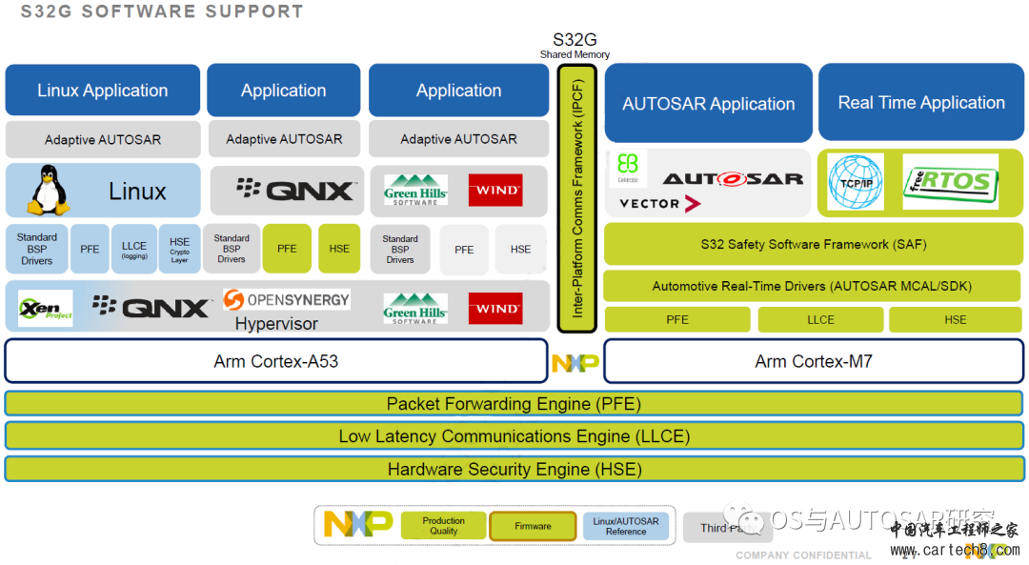Click the white HSE box under Wind
Screen dimensions: 1029x565
point(521,250)
